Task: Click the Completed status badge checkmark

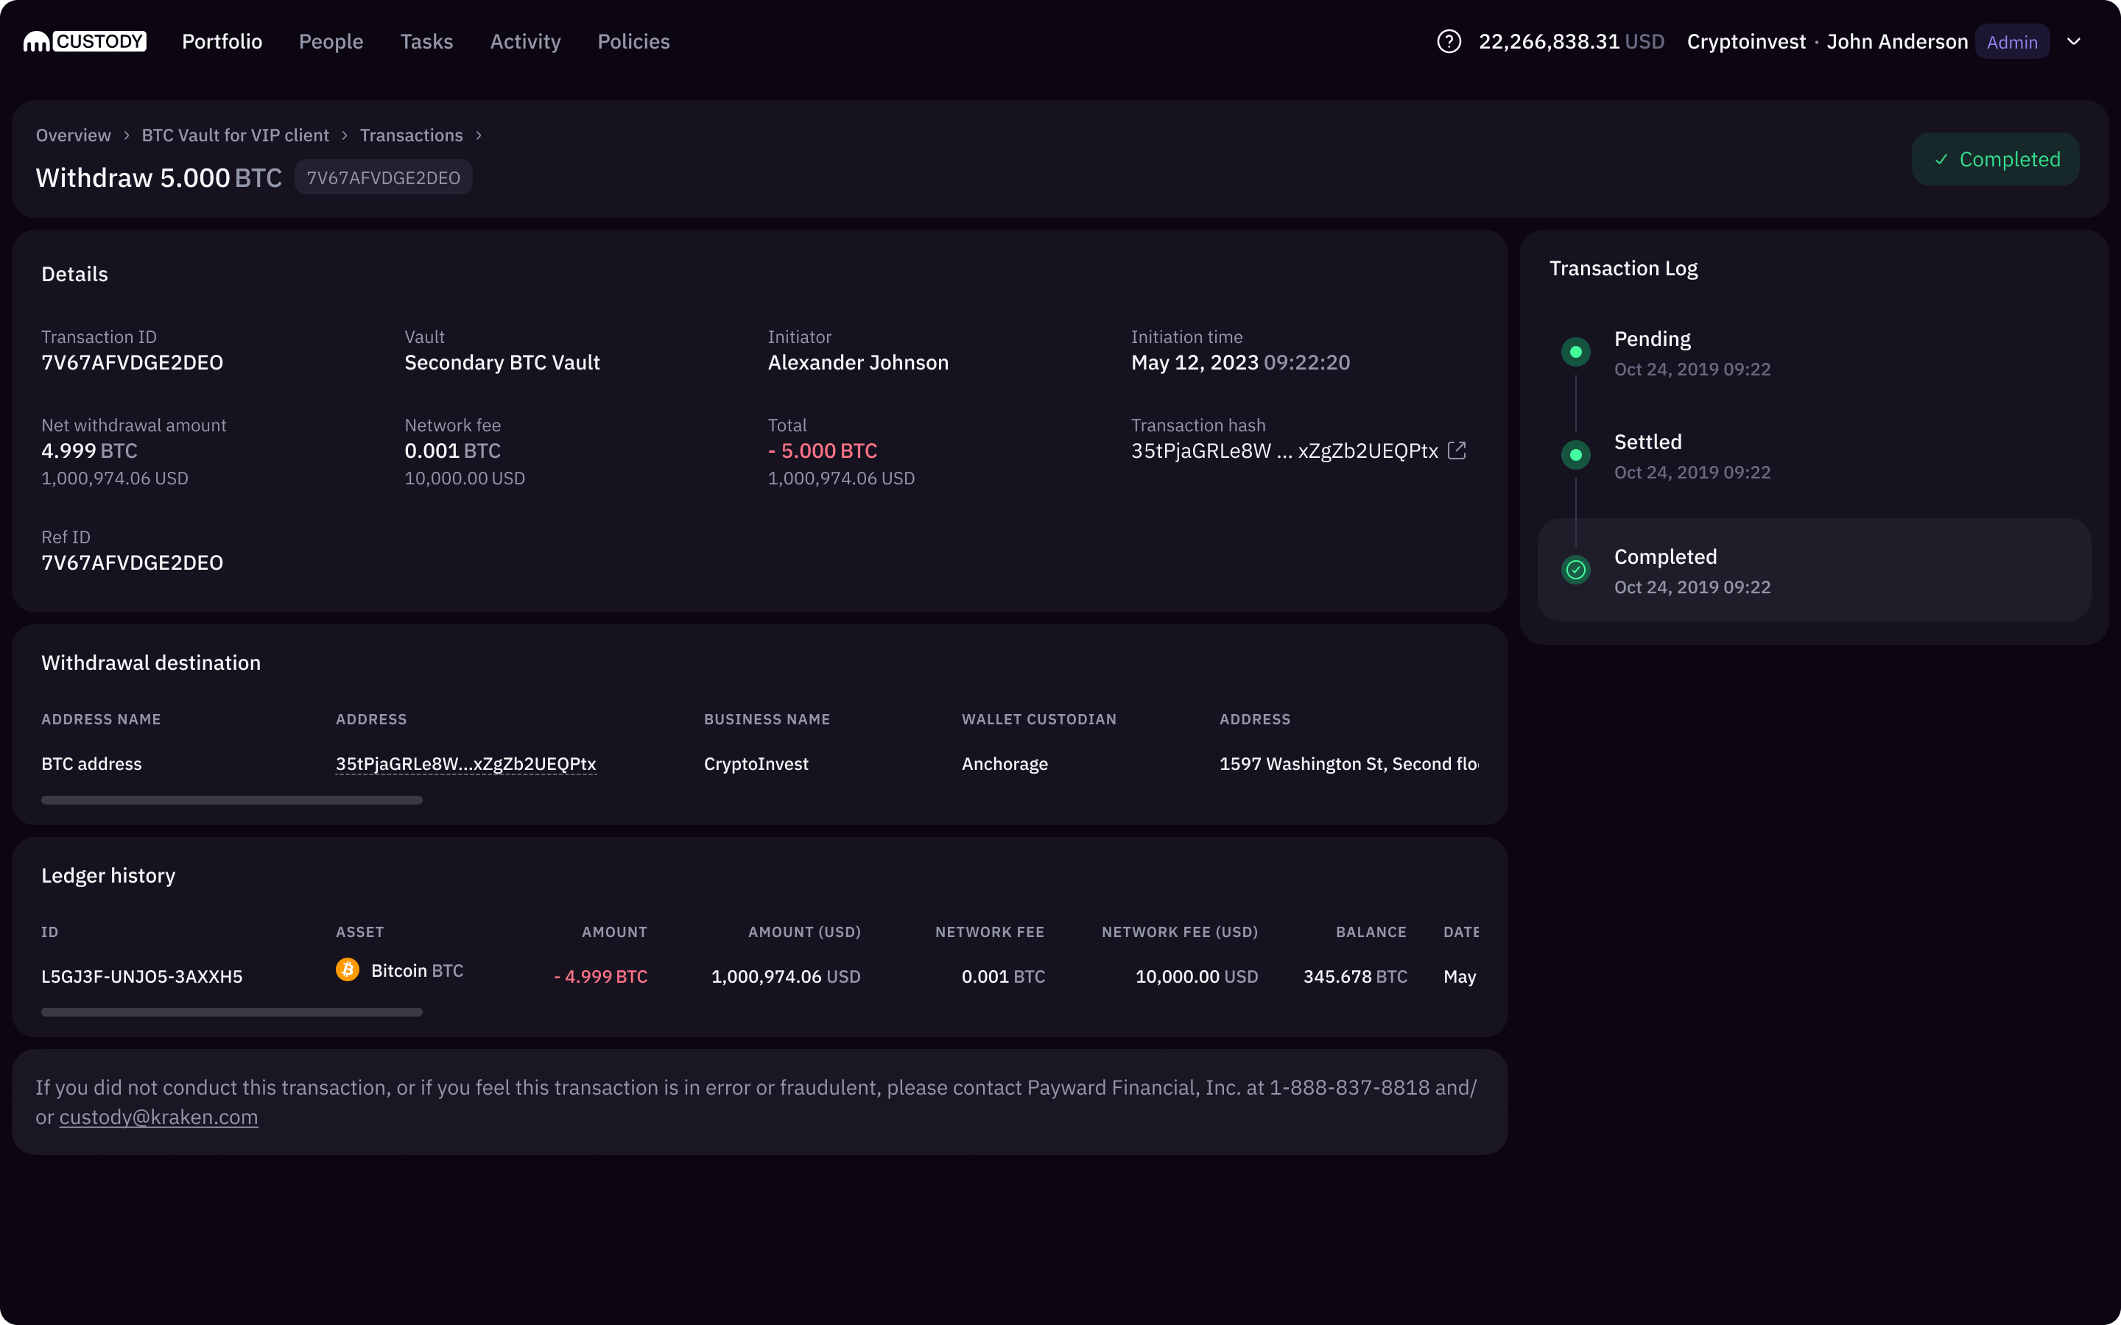Action: pyautogui.click(x=1941, y=160)
